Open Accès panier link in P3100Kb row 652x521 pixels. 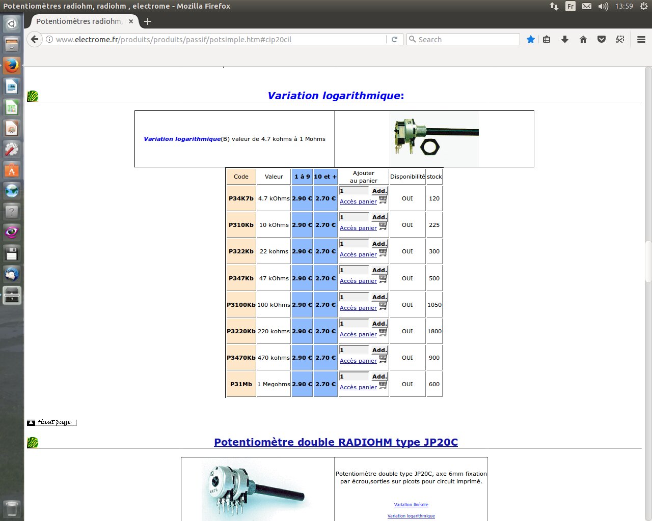358,308
